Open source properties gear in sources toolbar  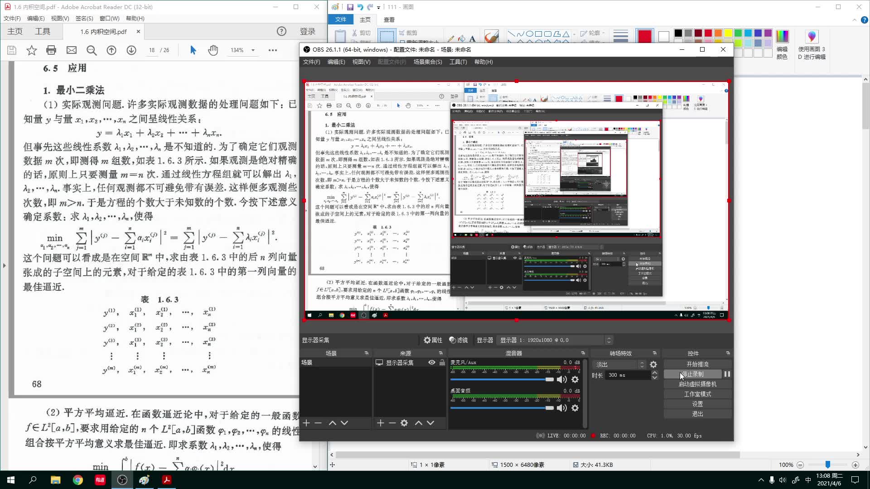click(404, 423)
